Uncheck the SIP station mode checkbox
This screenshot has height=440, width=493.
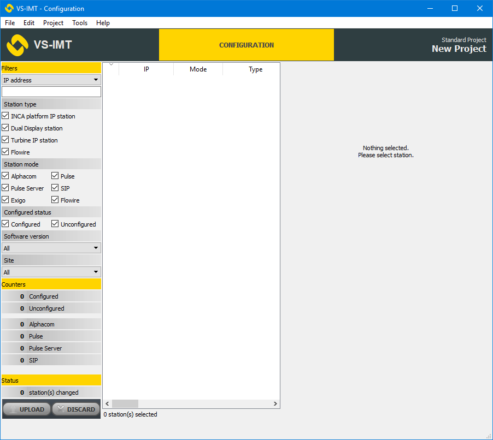coord(55,188)
